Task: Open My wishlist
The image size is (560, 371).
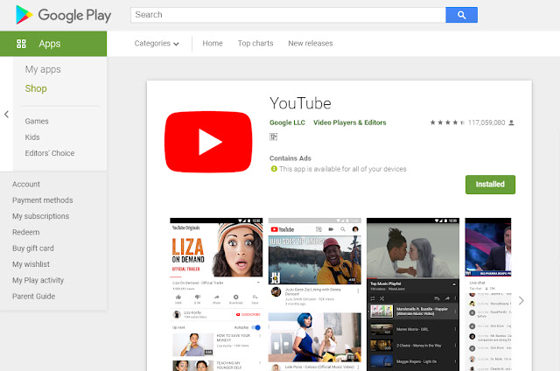Action: pyautogui.click(x=31, y=264)
